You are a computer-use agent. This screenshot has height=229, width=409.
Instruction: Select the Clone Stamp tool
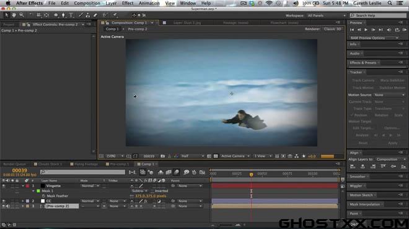point(88,15)
